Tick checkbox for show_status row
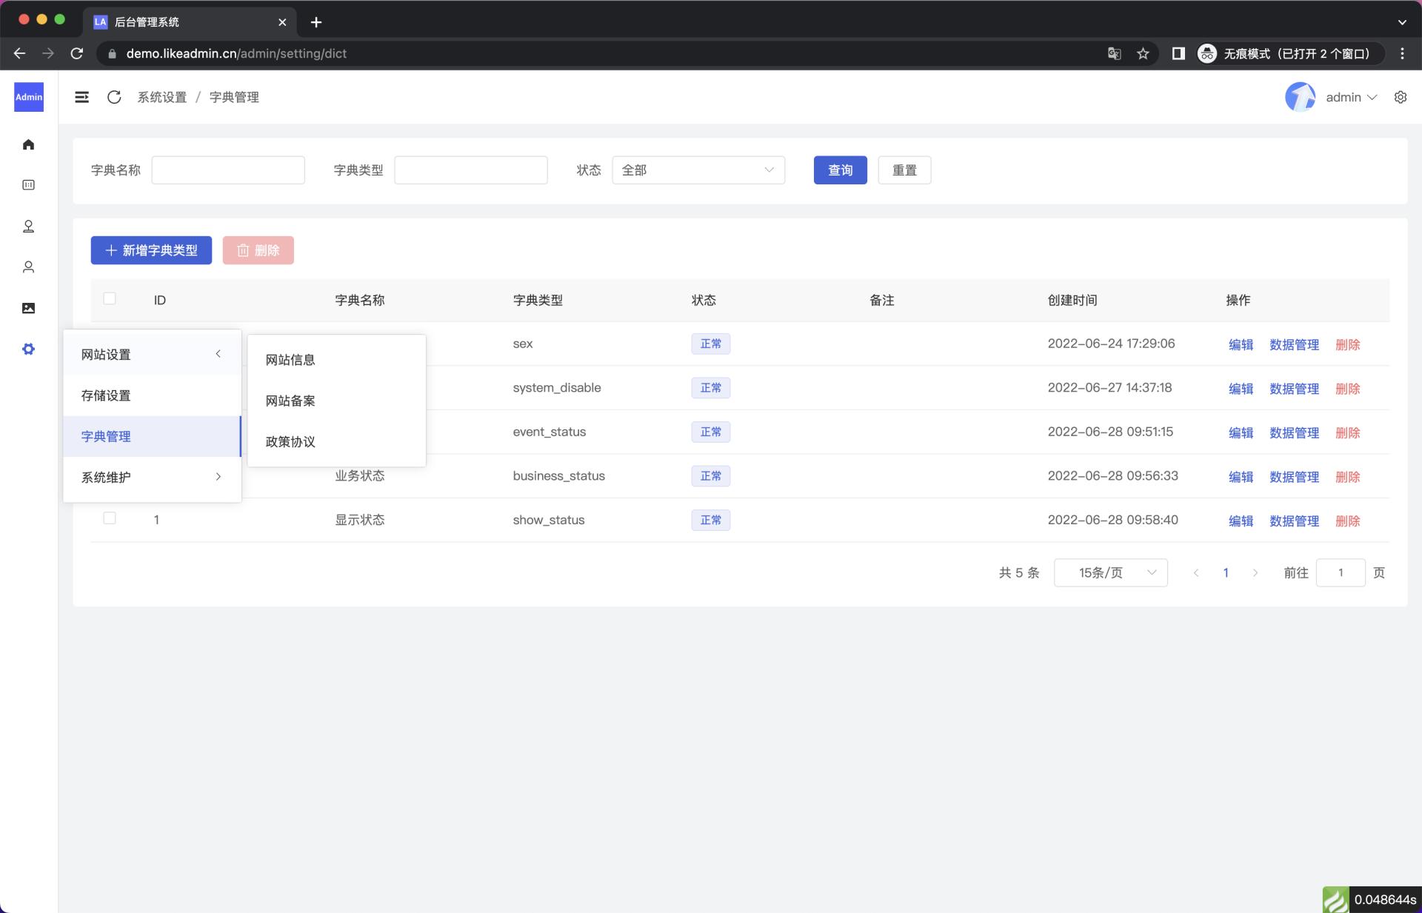This screenshot has height=913, width=1422. pos(110,518)
